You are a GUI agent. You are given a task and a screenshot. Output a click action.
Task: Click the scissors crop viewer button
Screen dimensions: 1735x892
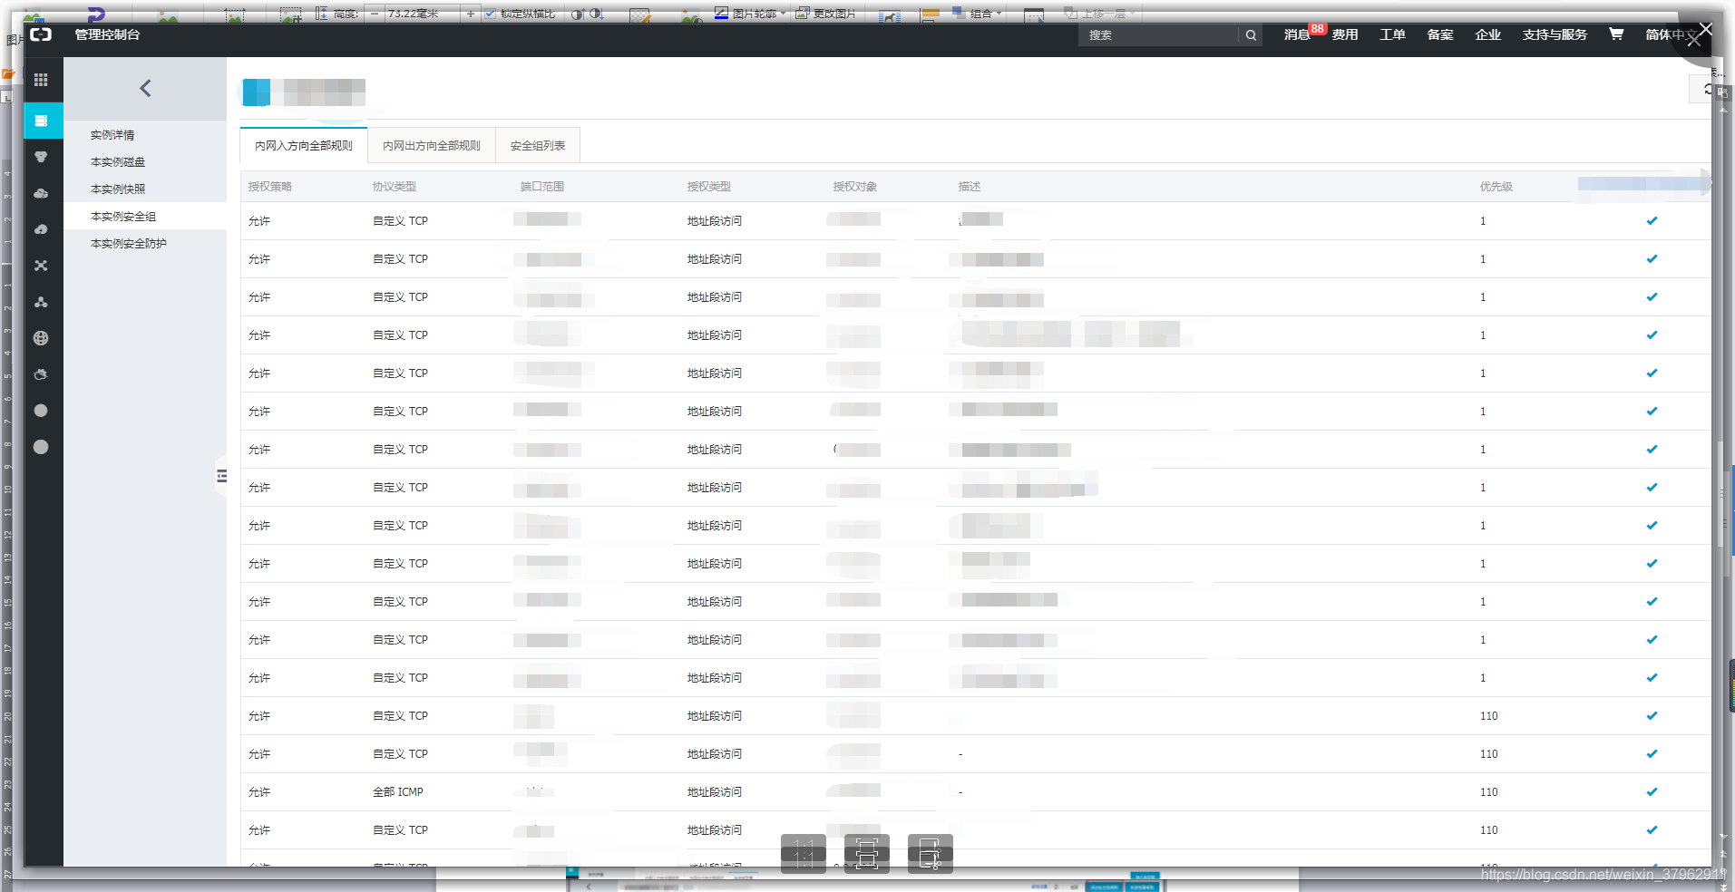coord(931,854)
